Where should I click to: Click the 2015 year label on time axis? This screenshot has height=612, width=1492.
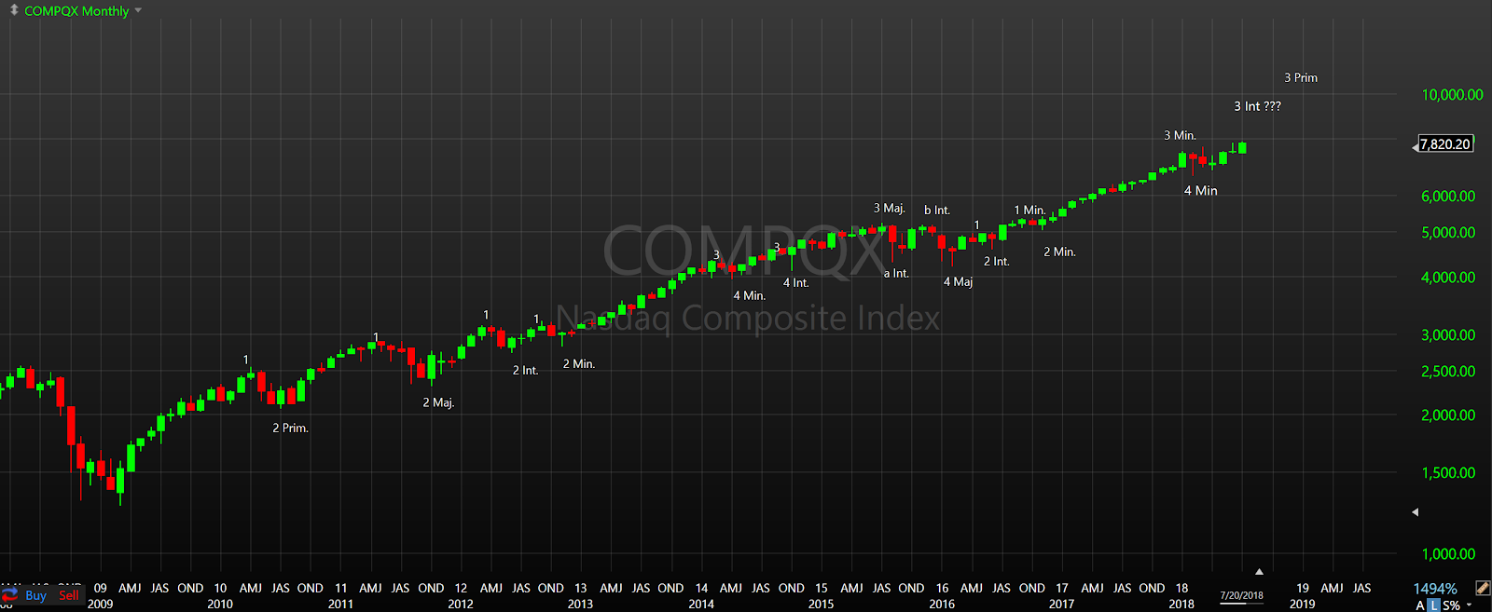pyautogui.click(x=821, y=604)
